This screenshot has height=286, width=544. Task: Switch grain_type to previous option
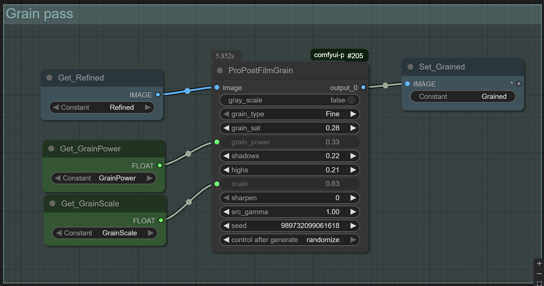tap(226, 114)
